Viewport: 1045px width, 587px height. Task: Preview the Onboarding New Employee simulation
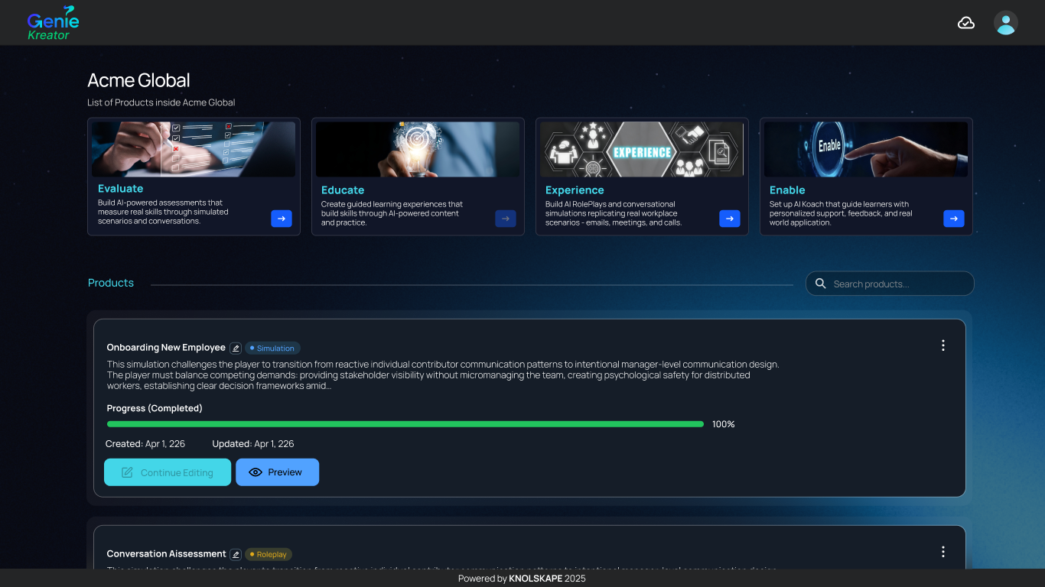click(277, 472)
